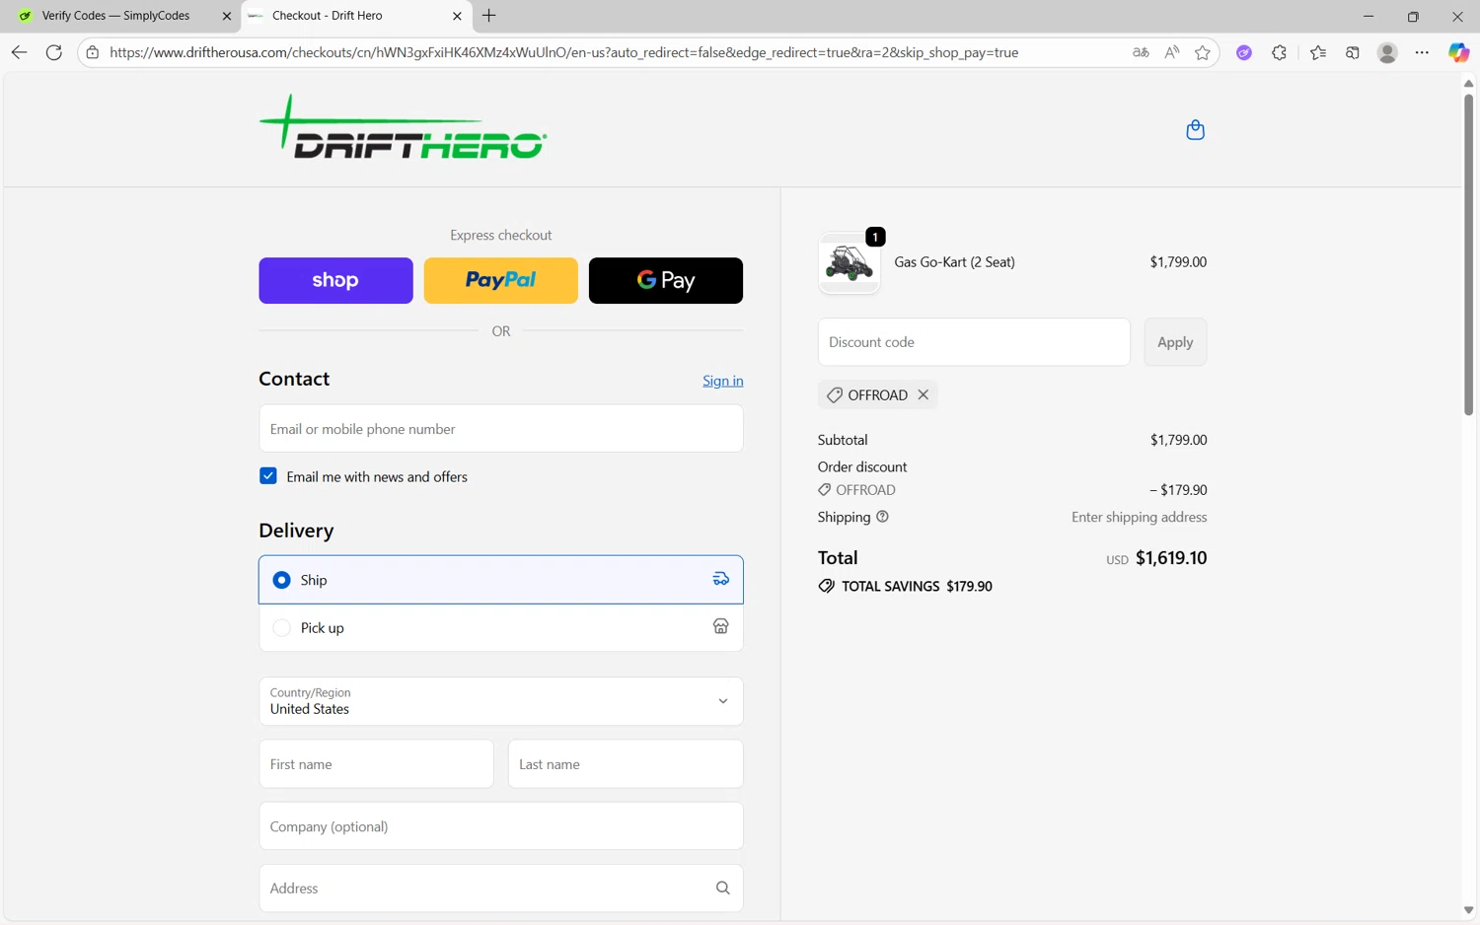
Task: Click the shipping info question mark icon
Action: [882, 517]
